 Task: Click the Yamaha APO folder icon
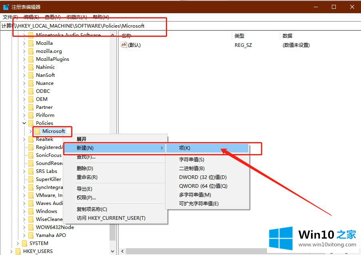pos(31,235)
